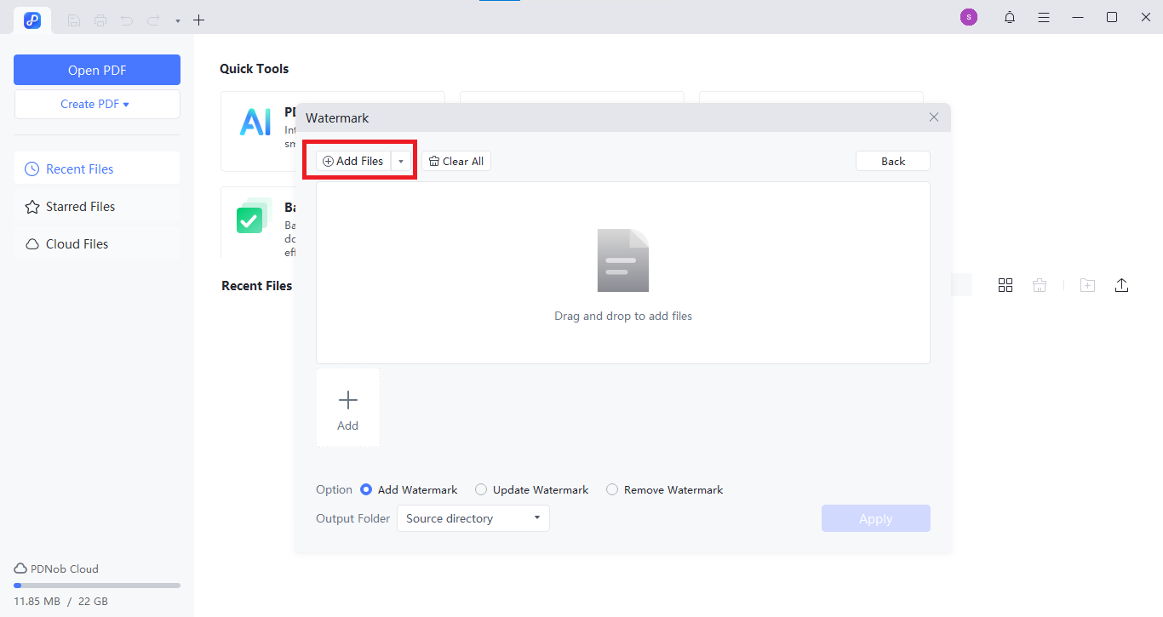This screenshot has height=617, width=1163.
Task: Click the hamburger menu icon
Action: [1043, 17]
